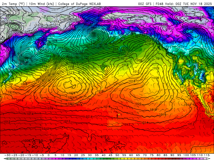214x160 pixels.
Task: Click the 982 isobar label below the low
Action: pyautogui.click(x=91, y=45)
